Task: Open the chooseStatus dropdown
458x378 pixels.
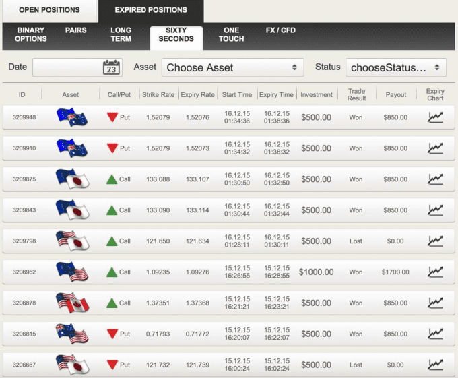Action: 396,67
